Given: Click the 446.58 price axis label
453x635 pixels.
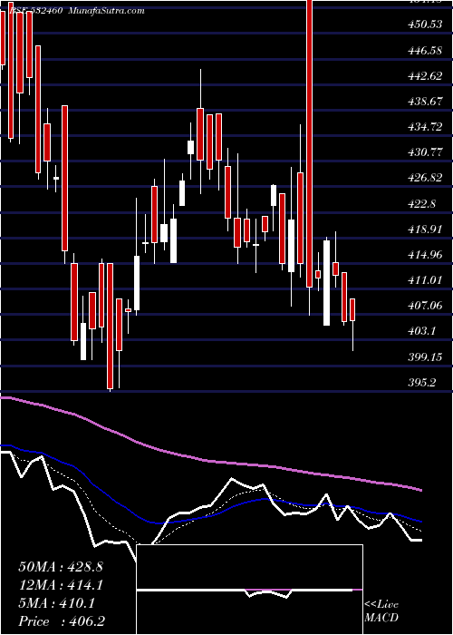Looking at the screenshot, I should pyautogui.click(x=425, y=51).
